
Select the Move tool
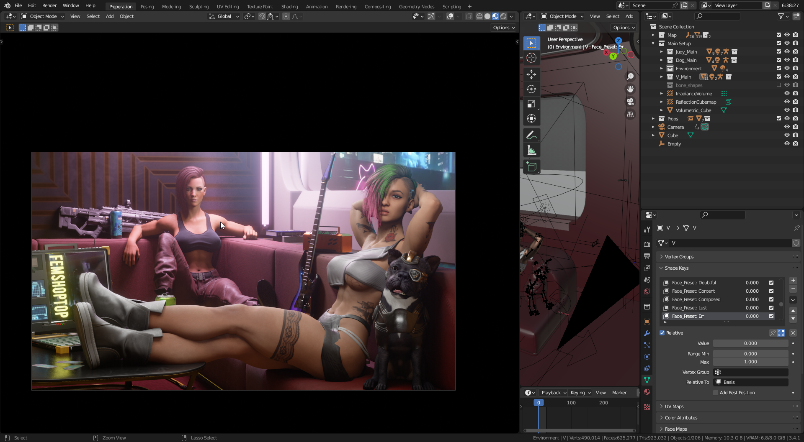(x=531, y=74)
